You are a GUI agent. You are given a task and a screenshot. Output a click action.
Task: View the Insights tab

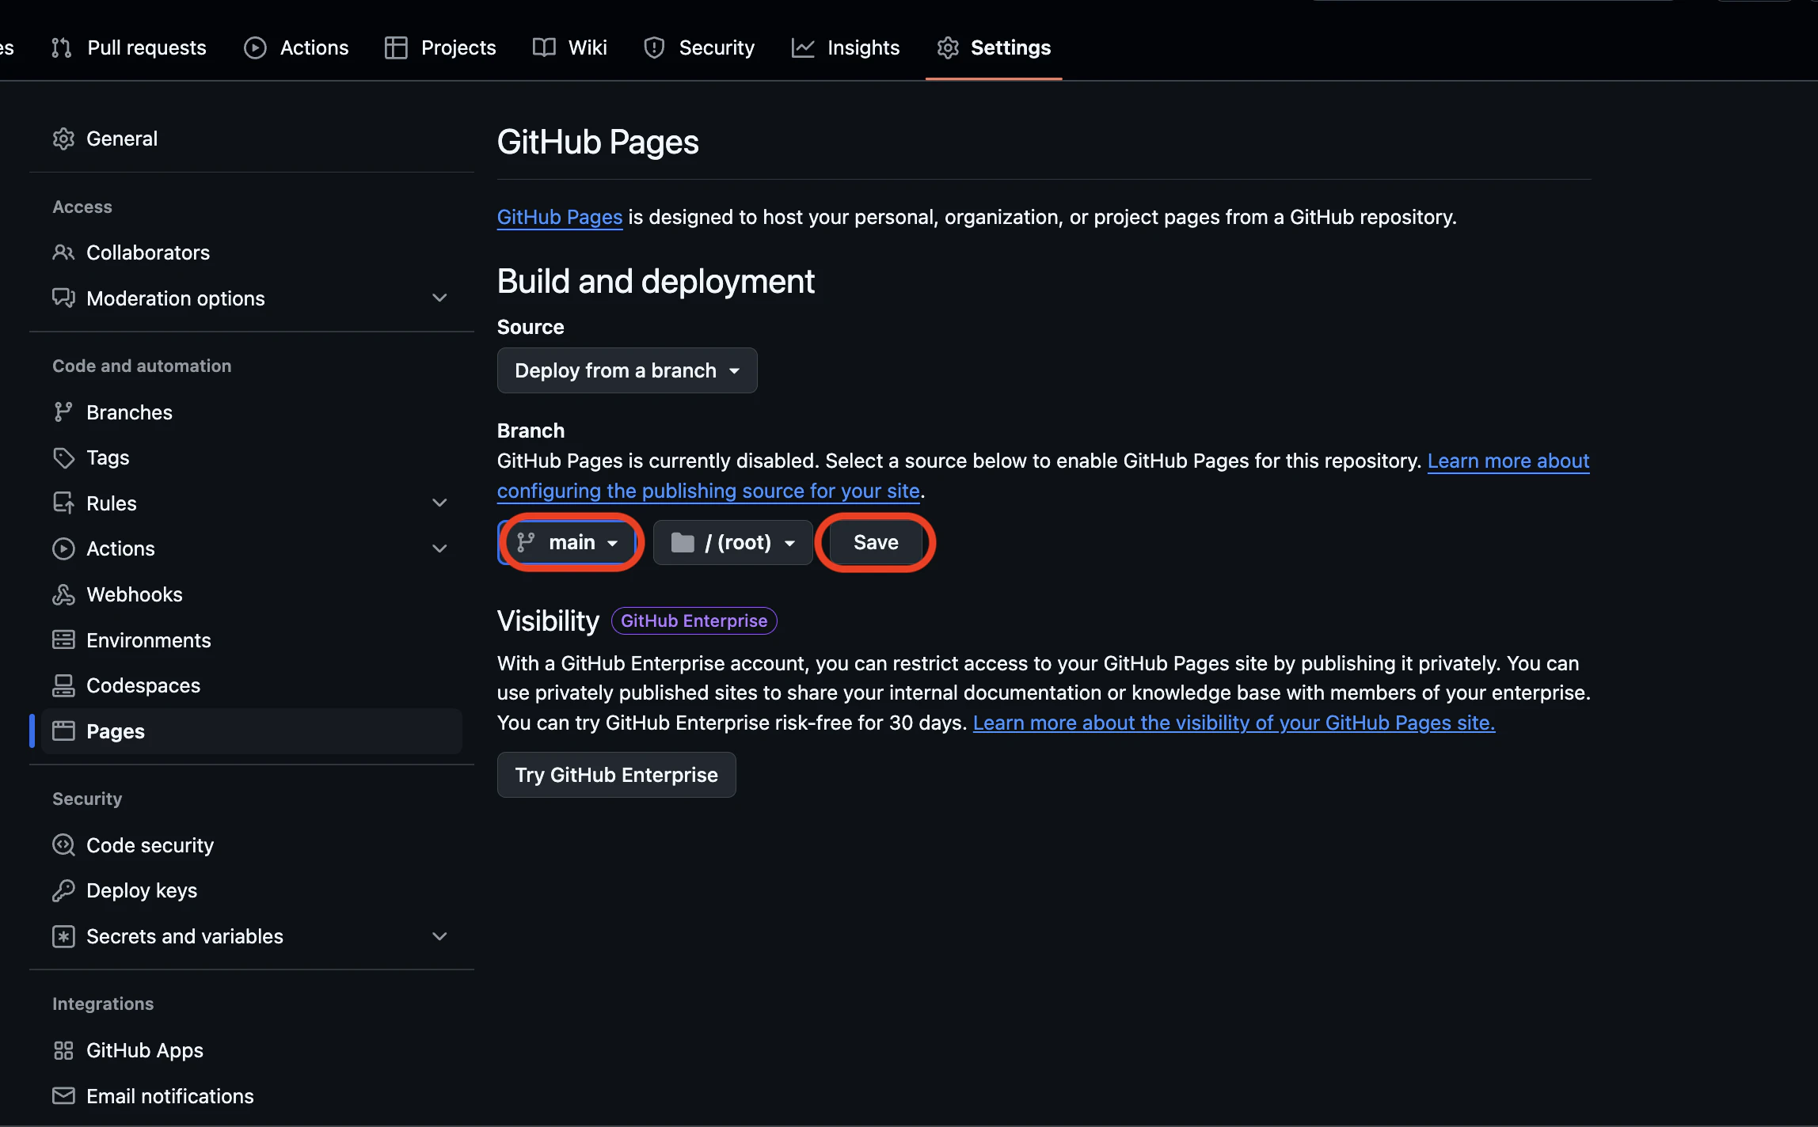(x=845, y=47)
